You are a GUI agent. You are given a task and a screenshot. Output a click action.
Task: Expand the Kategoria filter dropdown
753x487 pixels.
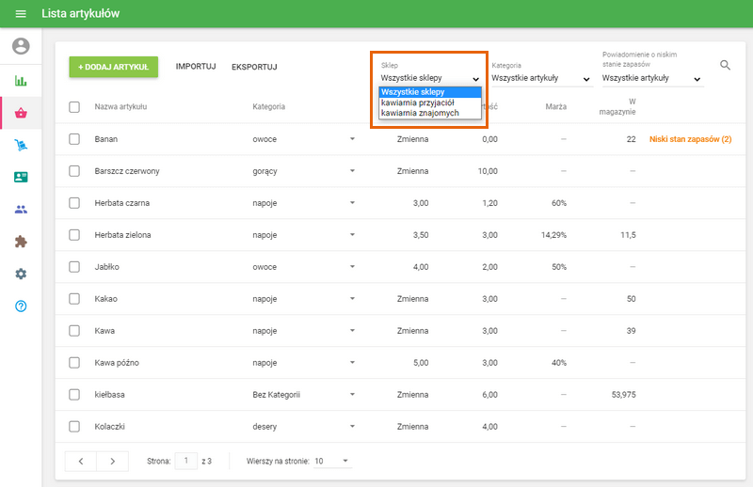tap(540, 79)
